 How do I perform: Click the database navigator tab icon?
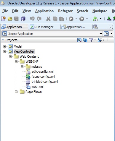click(95, 27)
